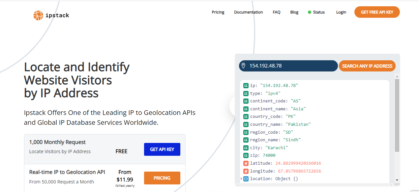This screenshot has height=192, width=419.
Task: Select the "154.192.48.78" ip value
Action: pyautogui.click(x=279, y=85)
